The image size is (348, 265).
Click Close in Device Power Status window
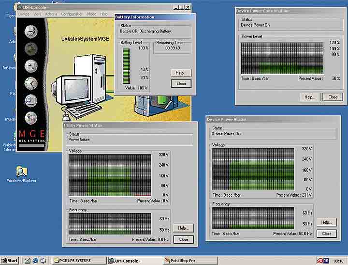click(327, 234)
